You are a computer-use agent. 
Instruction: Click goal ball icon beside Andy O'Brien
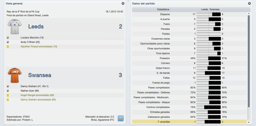[x=8, y=42]
